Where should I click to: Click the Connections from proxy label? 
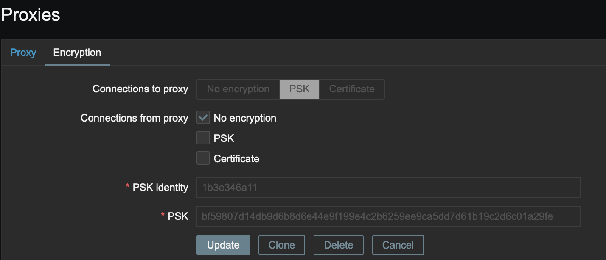134,118
